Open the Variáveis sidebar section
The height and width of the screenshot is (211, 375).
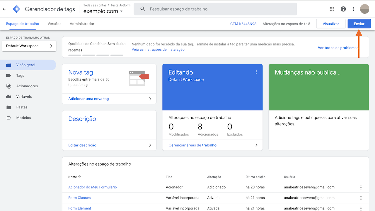[x=25, y=96]
